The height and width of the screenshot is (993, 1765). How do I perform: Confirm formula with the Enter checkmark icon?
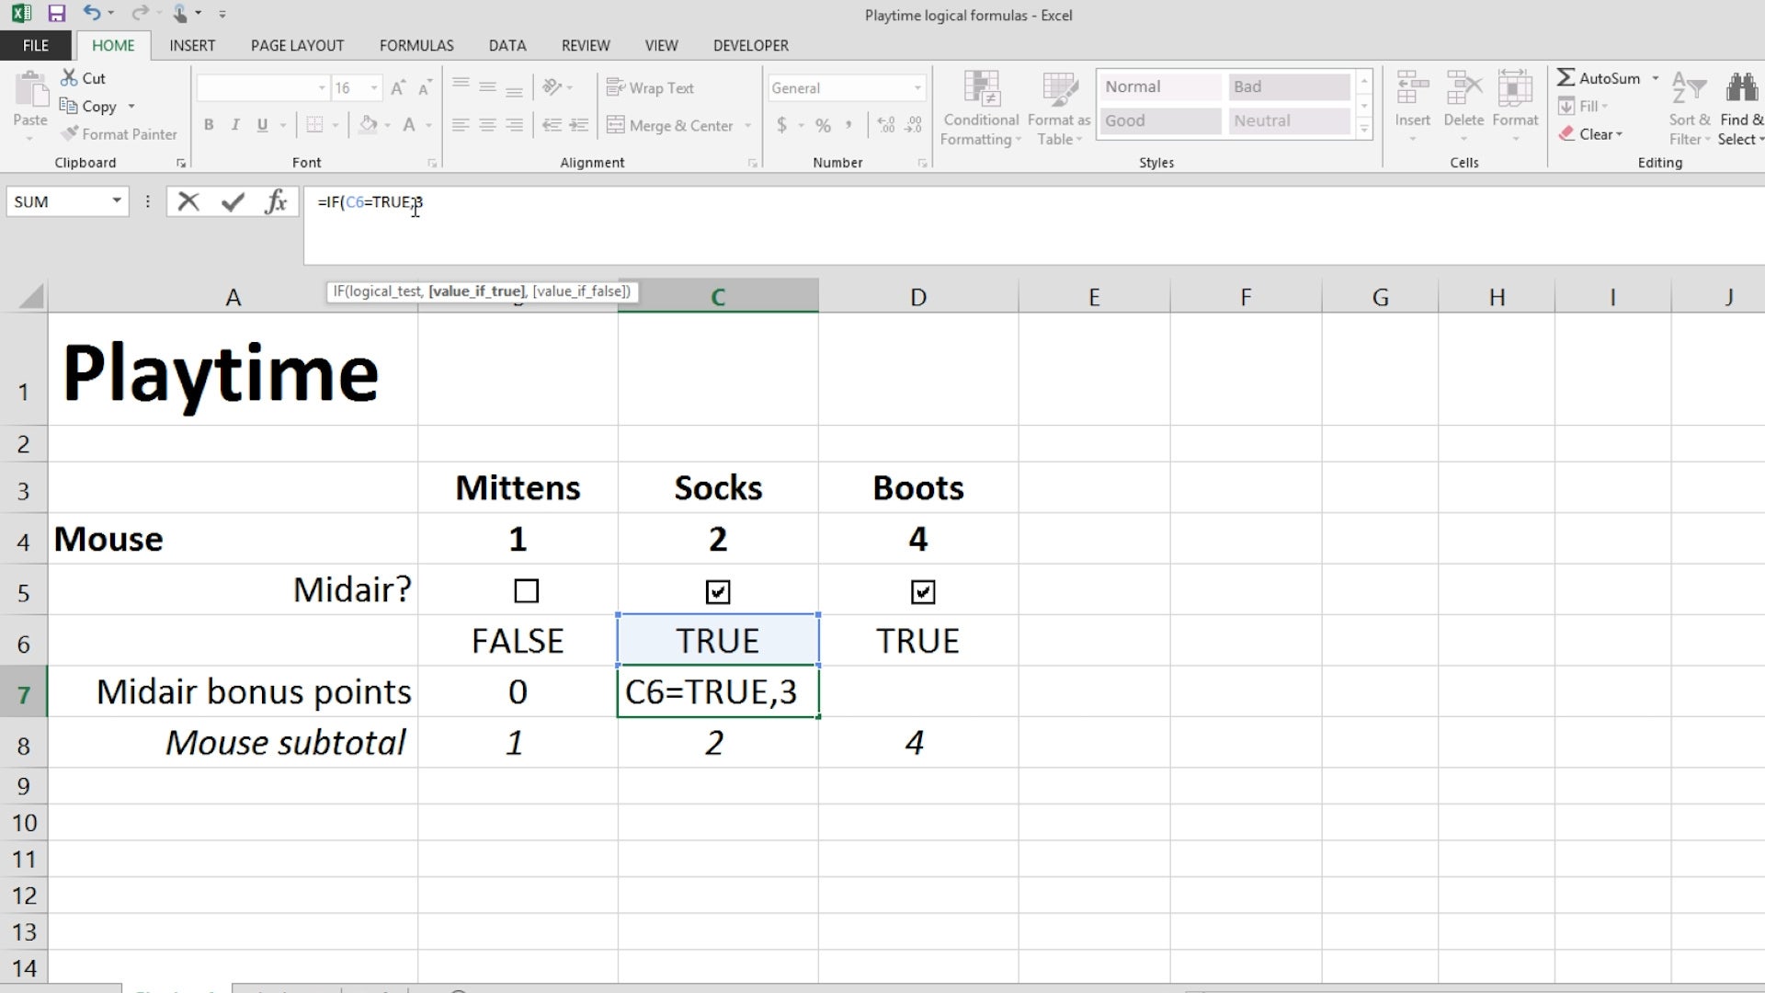tap(233, 201)
